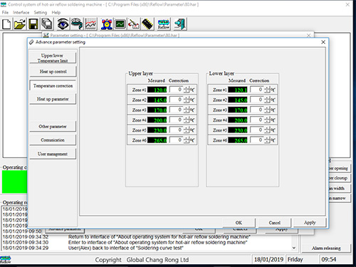This screenshot has width=356, height=267.
Task: Click Lower layer Zone #4 correction field
Action: (257, 120)
